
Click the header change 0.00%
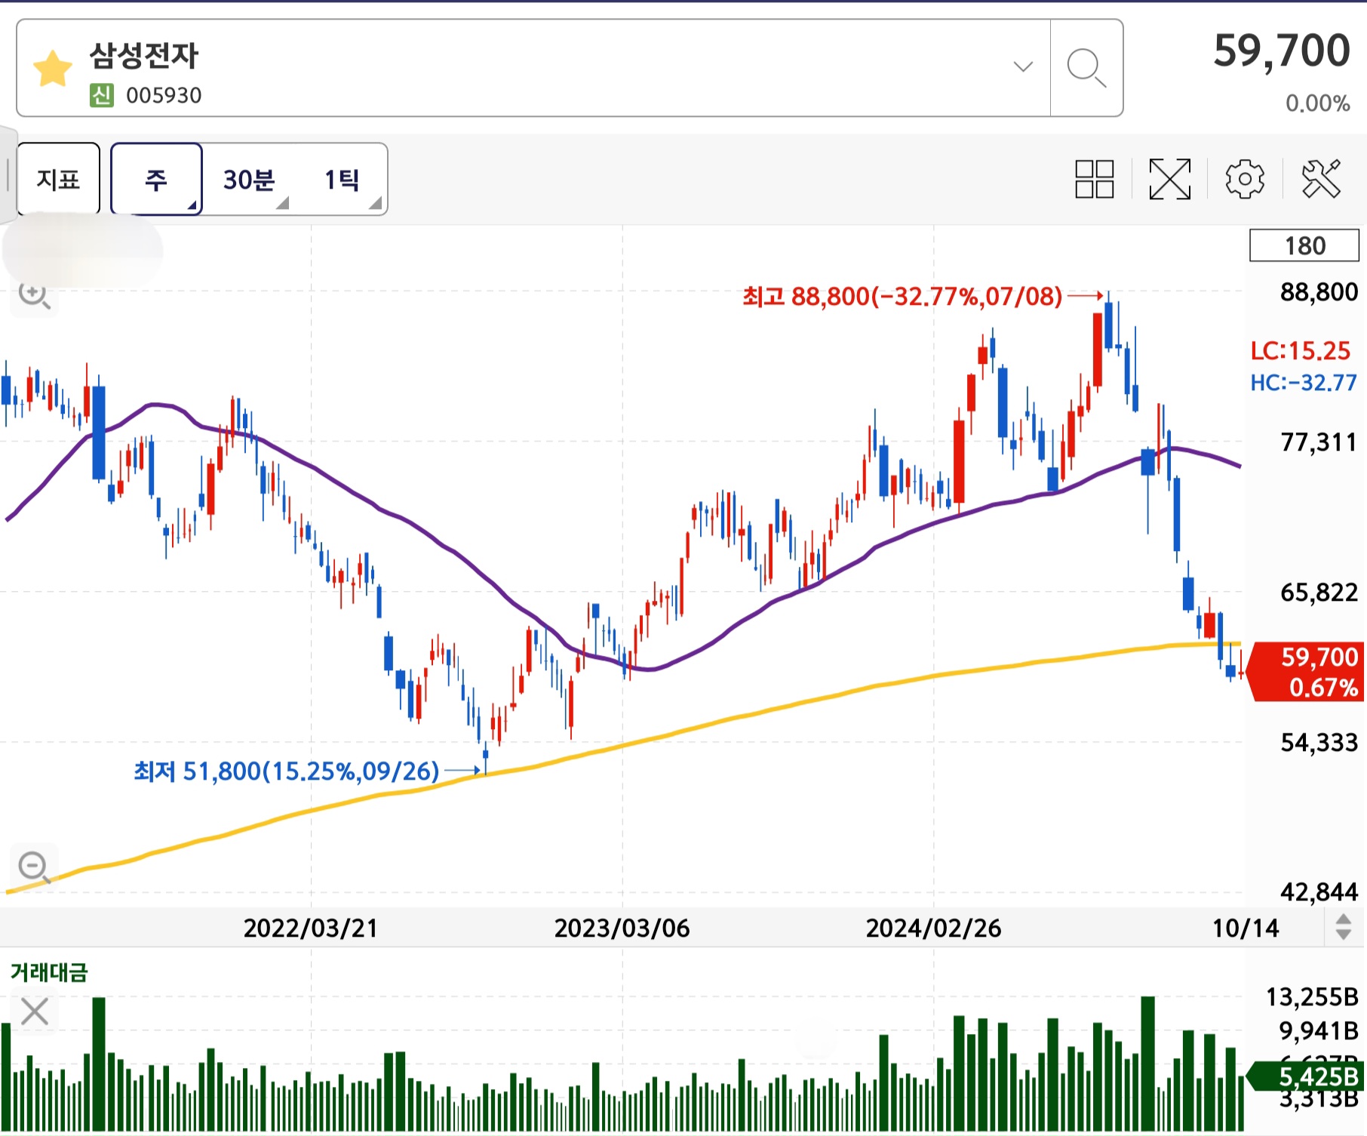(x=1318, y=103)
